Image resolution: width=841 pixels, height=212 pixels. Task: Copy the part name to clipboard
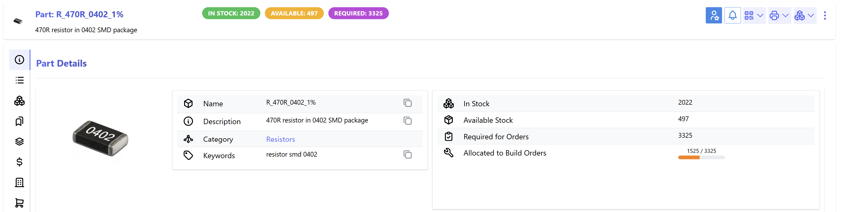407,103
